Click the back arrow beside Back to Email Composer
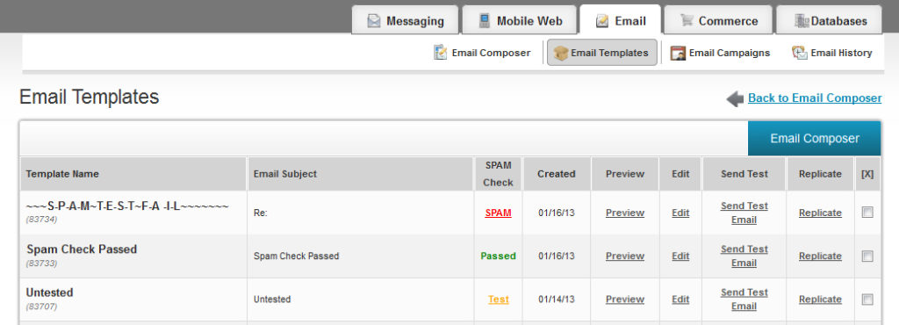Viewport: 899px width, 325px height. click(x=735, y=98)
